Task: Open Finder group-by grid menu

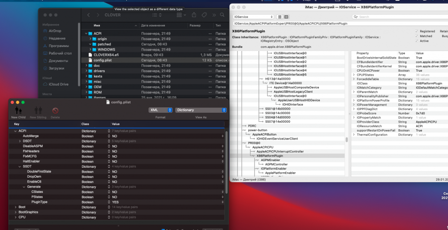Action: tap(181, 15)
